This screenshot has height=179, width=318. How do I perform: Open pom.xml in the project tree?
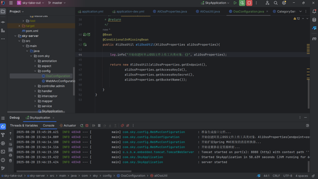coord(30,31)
